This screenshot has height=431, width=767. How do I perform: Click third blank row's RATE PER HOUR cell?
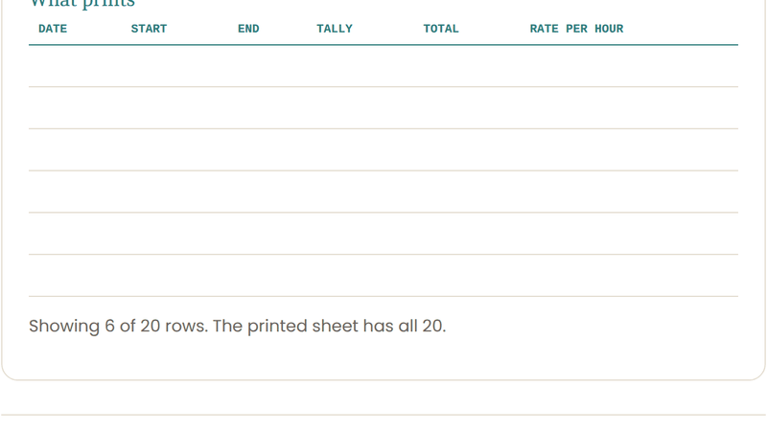tap(629, 150)
